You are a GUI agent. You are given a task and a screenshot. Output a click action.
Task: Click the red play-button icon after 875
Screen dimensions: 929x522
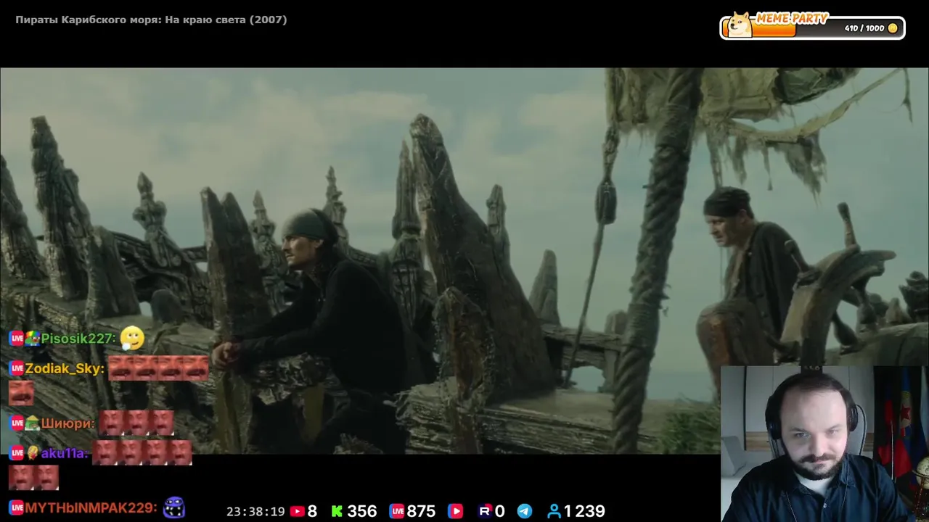point(455,511)
